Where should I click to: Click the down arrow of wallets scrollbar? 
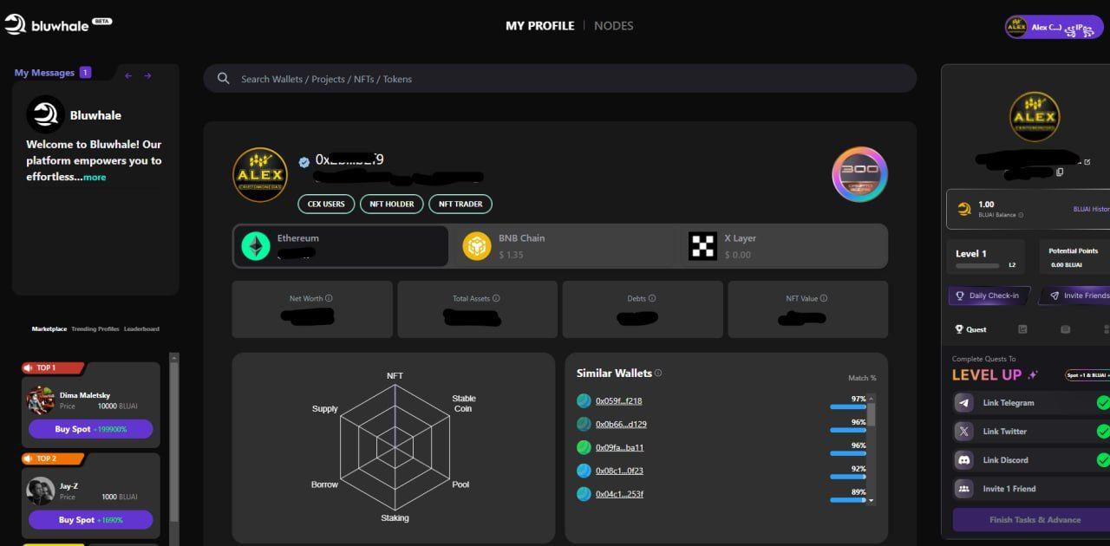[872, 501]
